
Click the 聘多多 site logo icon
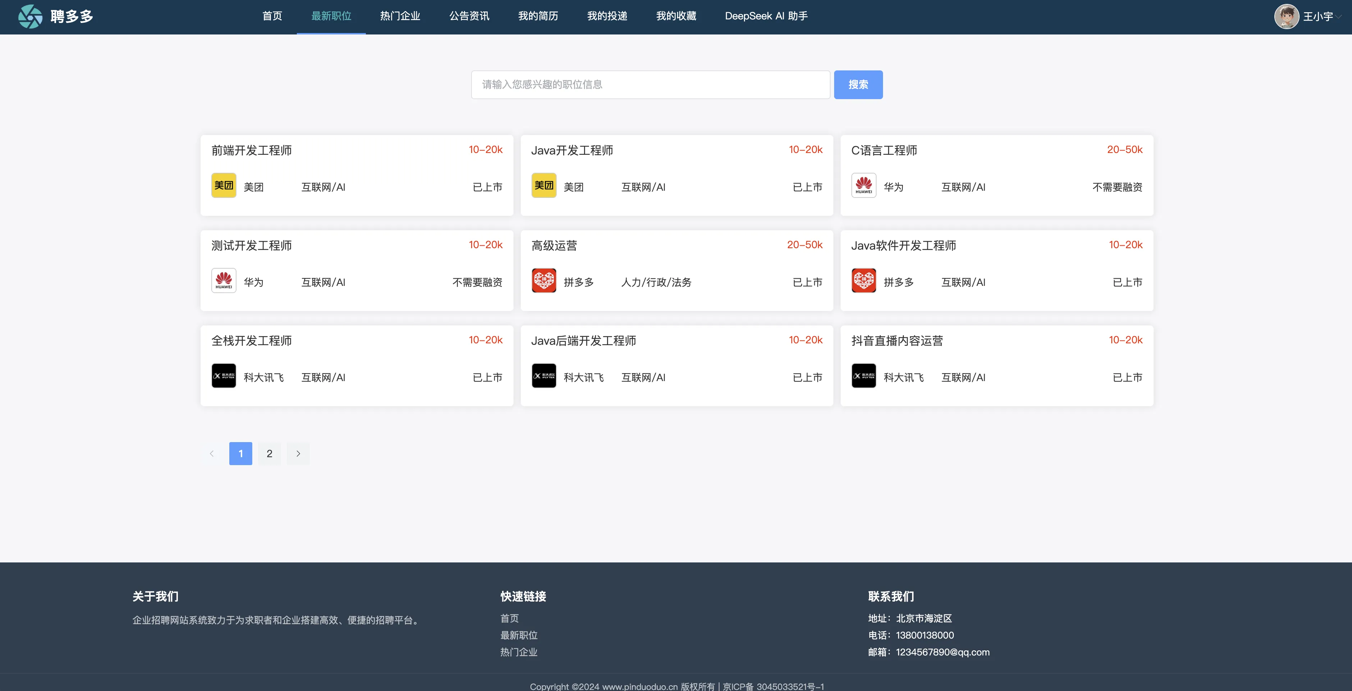pos(30,17)
